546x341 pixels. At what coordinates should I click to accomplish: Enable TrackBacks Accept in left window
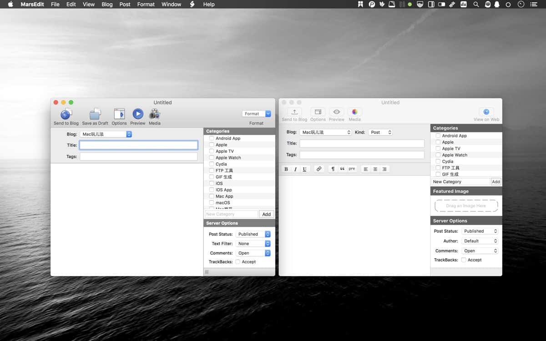click(238, 262)
